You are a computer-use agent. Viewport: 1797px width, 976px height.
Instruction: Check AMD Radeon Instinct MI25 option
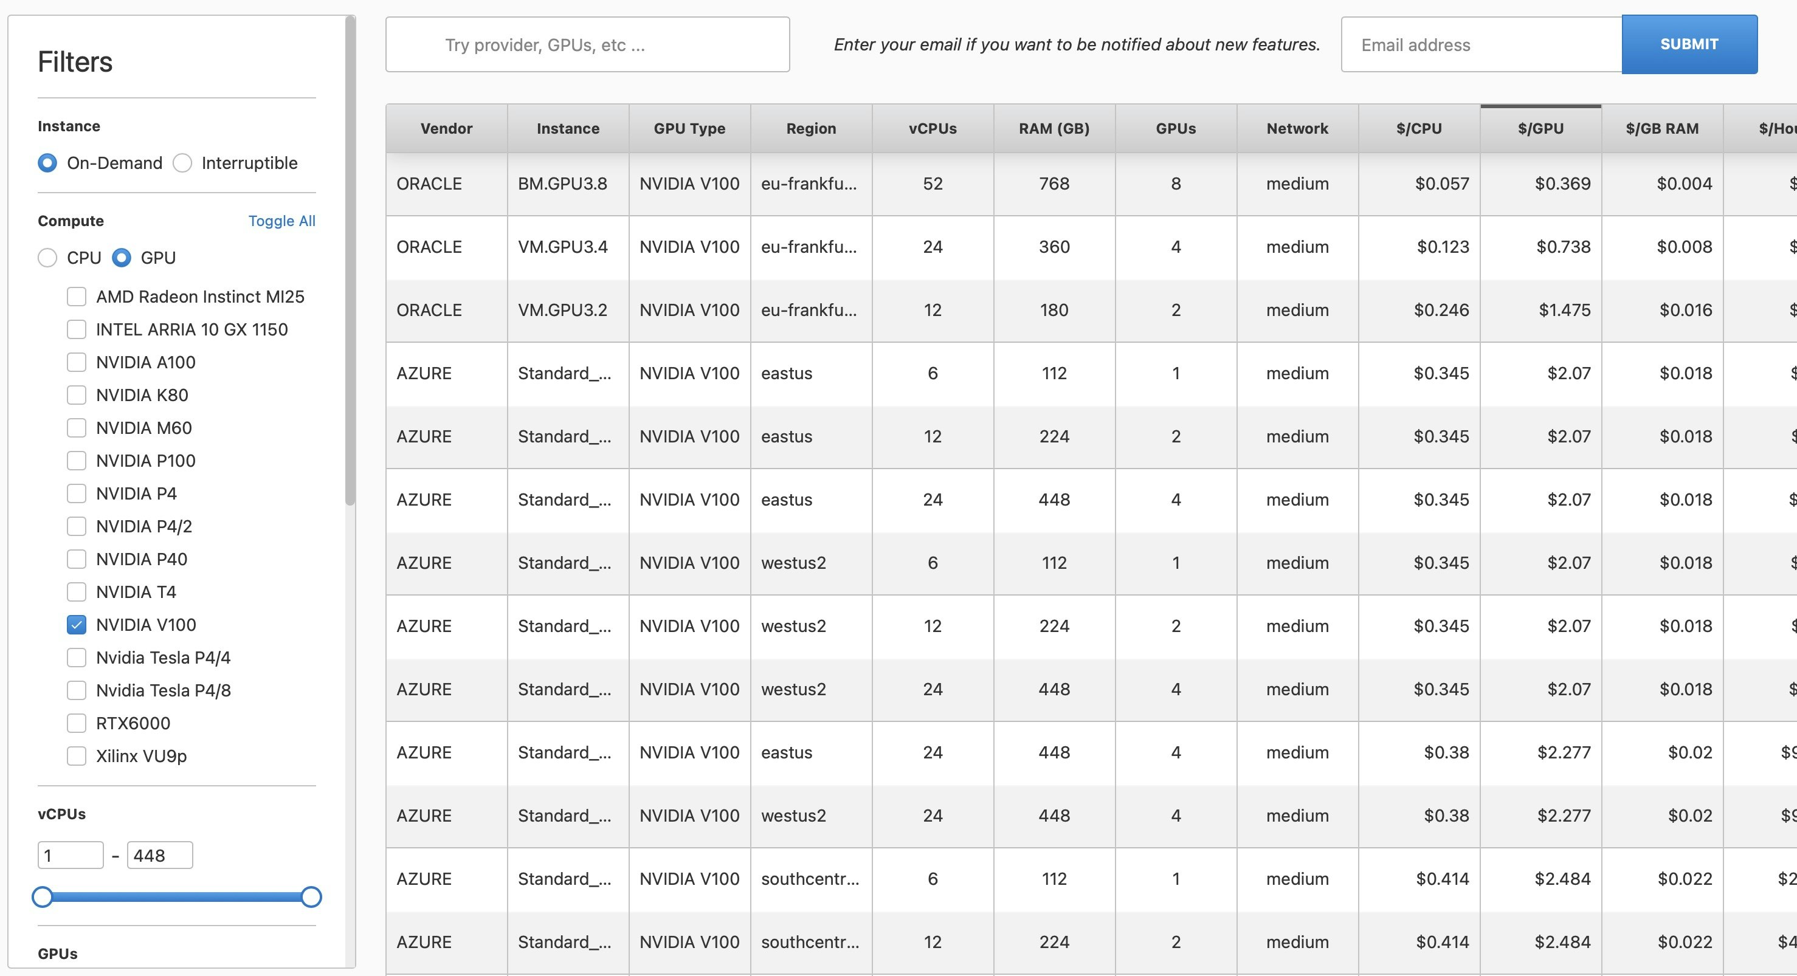77,297
